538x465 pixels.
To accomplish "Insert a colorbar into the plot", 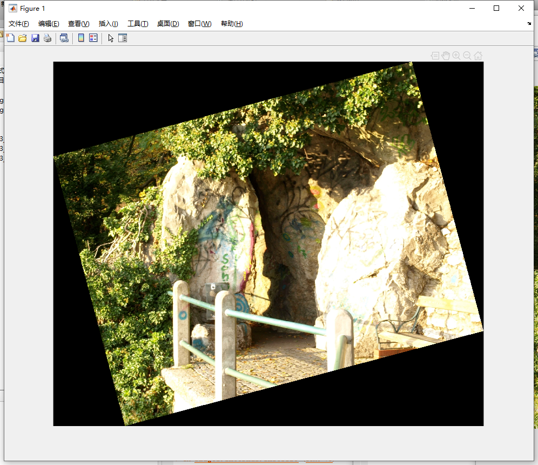I will point(80,38).
